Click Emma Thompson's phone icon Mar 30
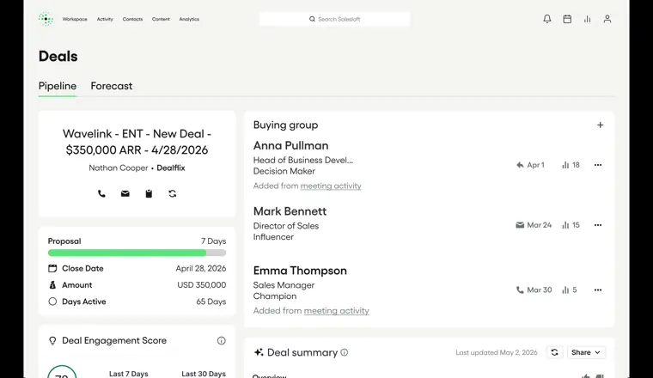Viewport: 653px width, 378px height. coord(520,290)
